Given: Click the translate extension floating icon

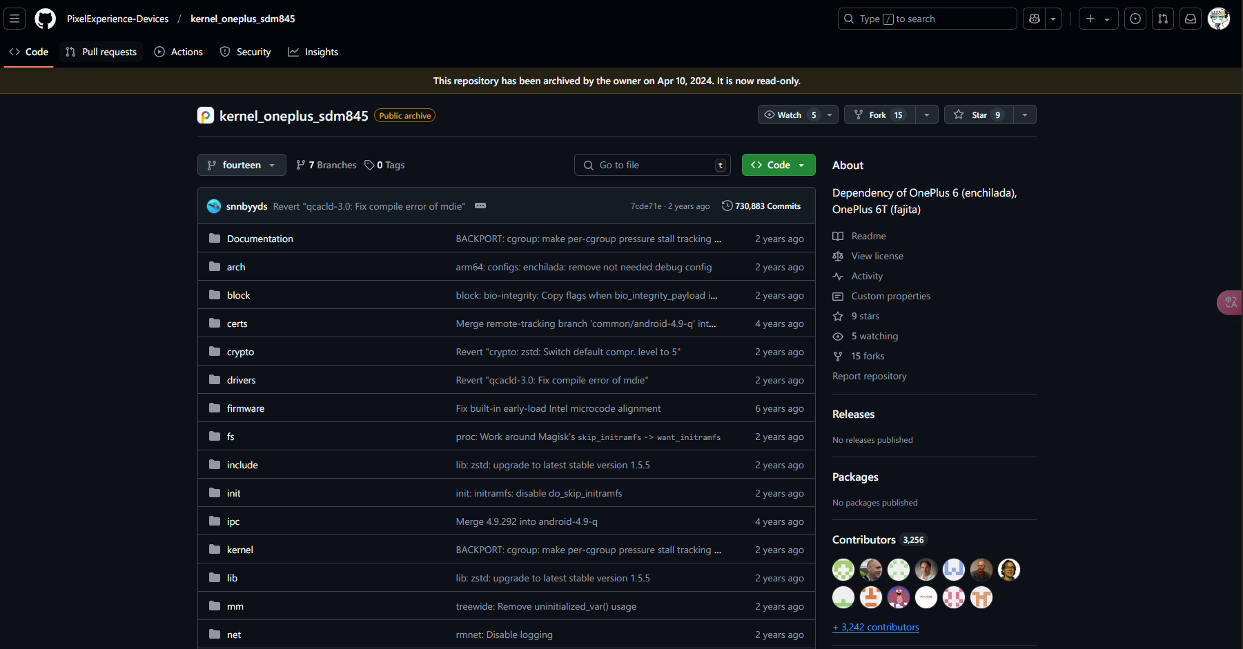Looking at the screenshot, I should 1231,302.
